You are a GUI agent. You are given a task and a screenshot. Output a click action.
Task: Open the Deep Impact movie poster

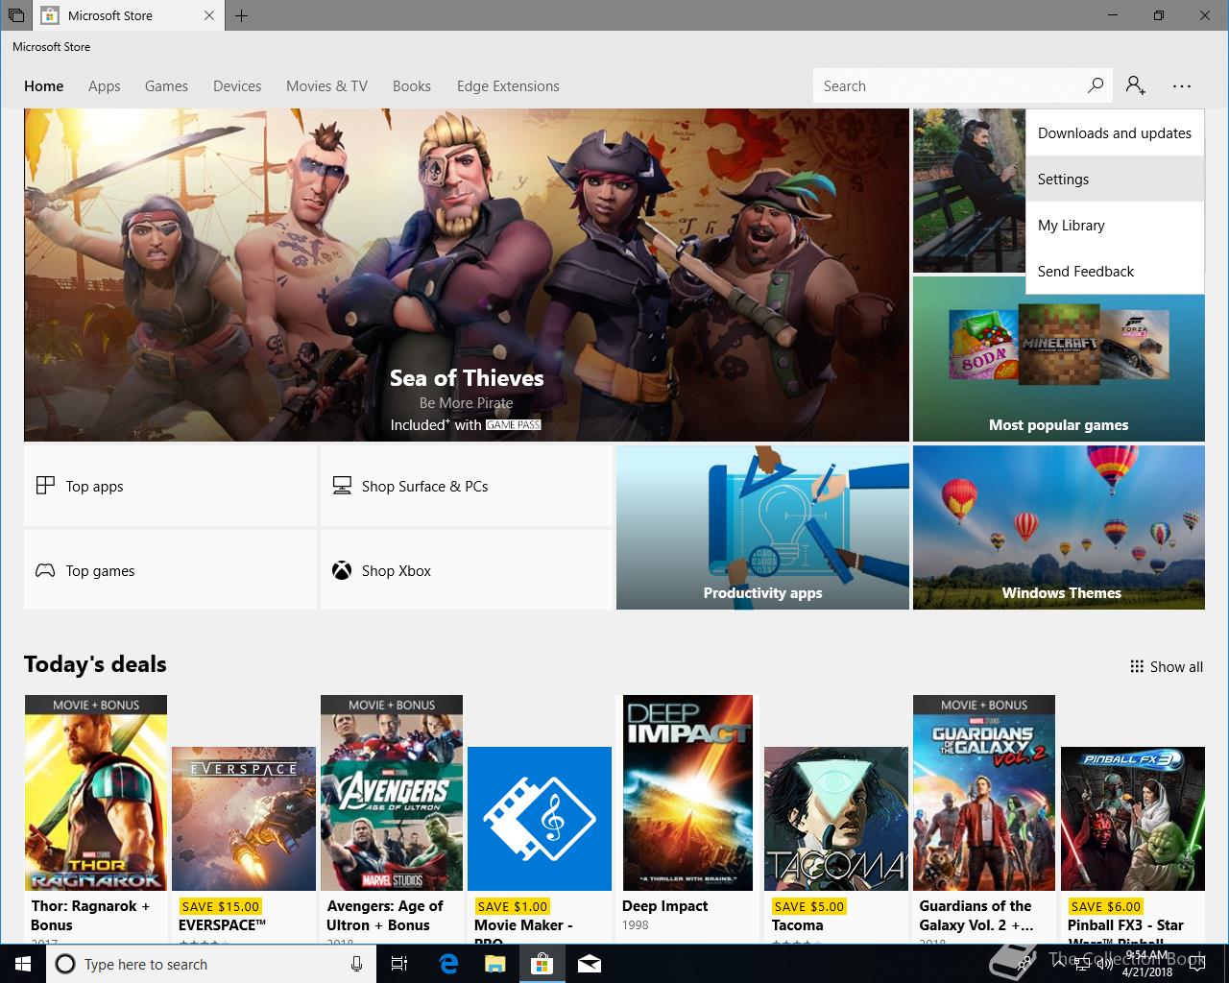pyautogui.click(x=687, y=793)
